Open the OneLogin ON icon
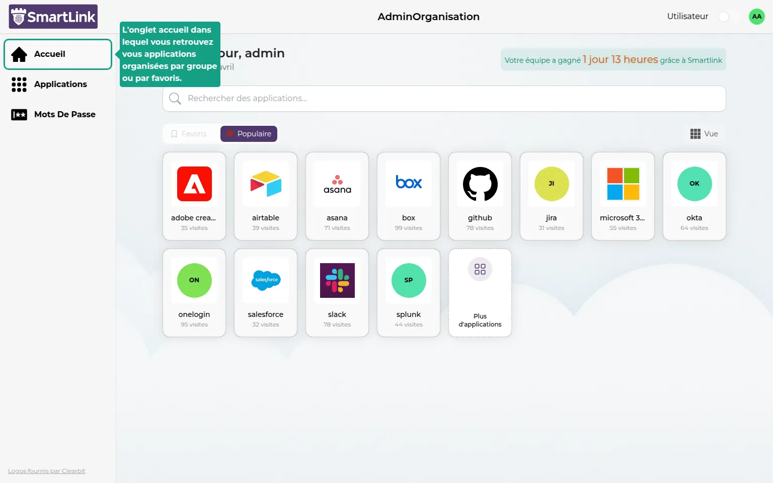This screenshot has width=773, height=483. tap(194, 280)
